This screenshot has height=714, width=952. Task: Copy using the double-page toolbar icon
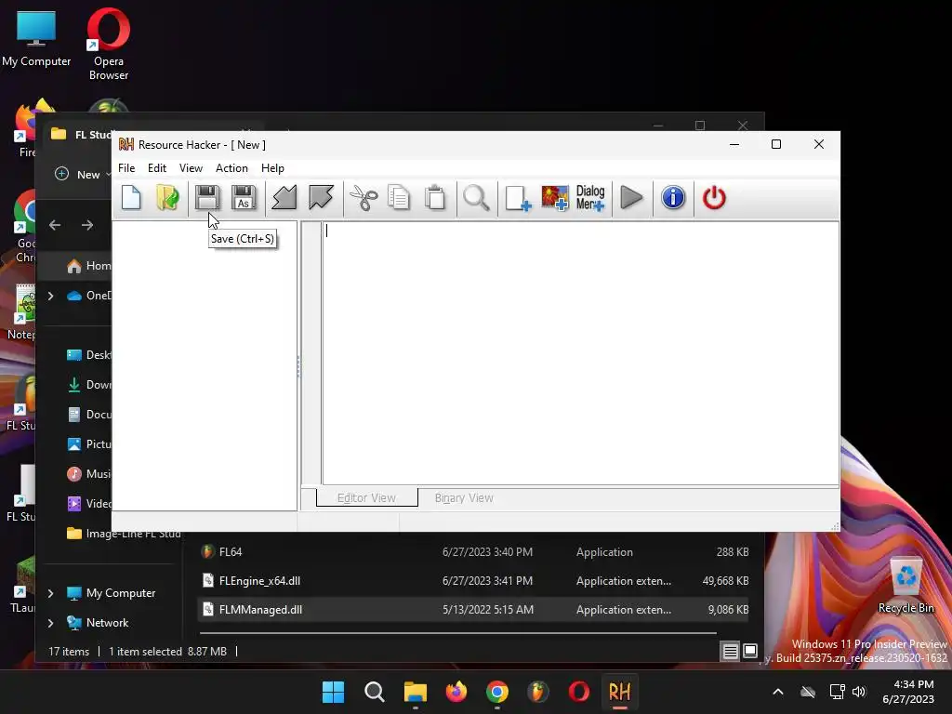(399, 198)
